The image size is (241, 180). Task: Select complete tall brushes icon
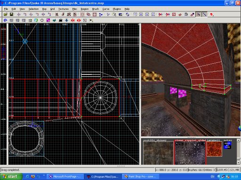57,15
